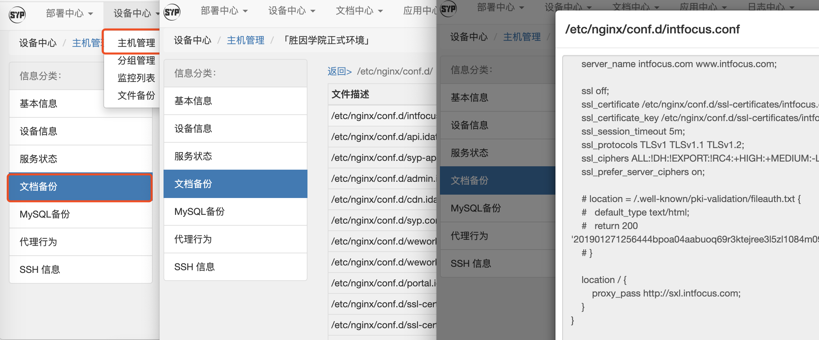Click the SYP logo in the left panel
Viewport: 819px width, 340px height.
coord(17,15)
